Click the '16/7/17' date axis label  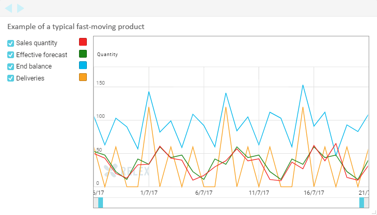tap(314, 193)
